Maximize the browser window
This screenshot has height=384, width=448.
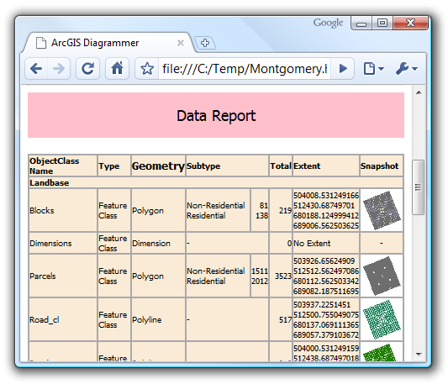(382, 24)
